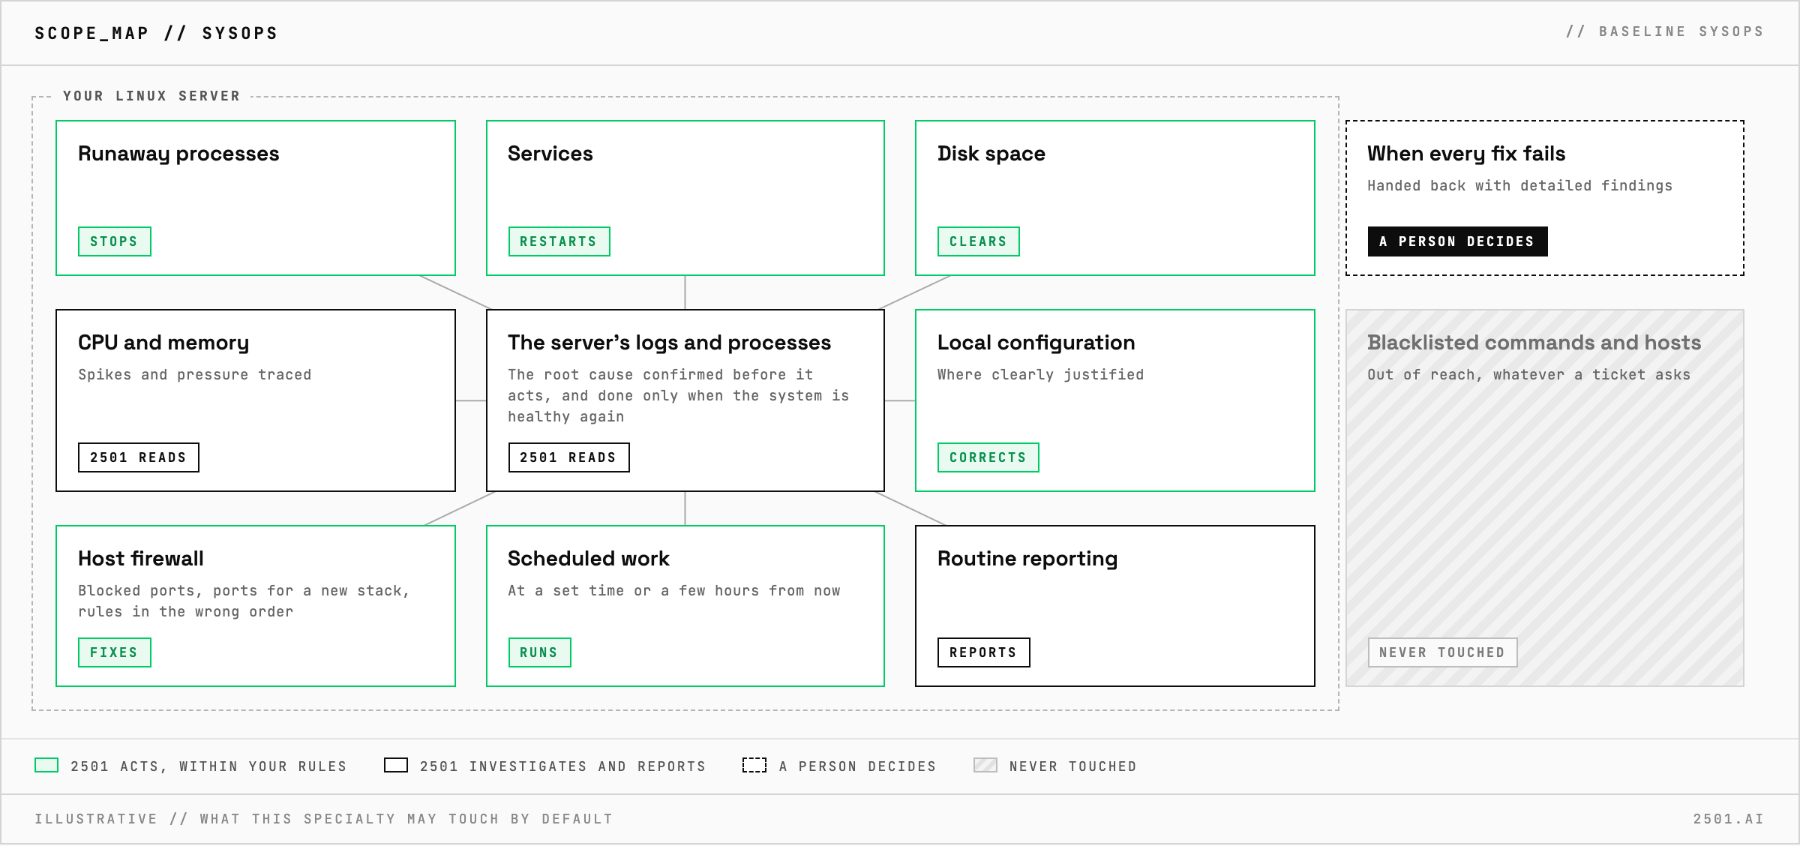
Task: Click 'Spikes and pressure traced' text
Action: click(x=194, y=375)
